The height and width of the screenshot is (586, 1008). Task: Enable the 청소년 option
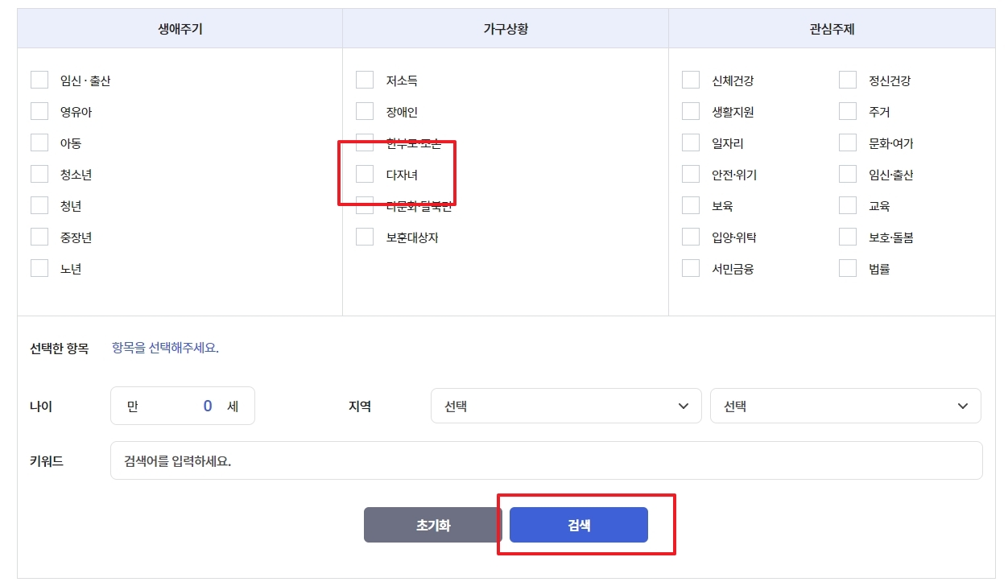(39, 174)
